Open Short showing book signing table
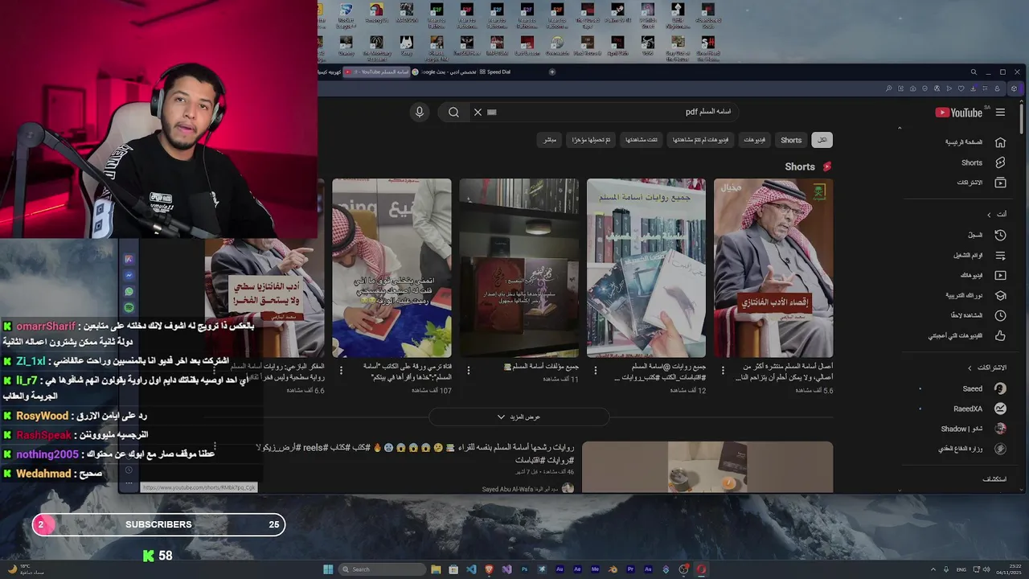This screenshot has height=579, width=1029. (392, 268)
